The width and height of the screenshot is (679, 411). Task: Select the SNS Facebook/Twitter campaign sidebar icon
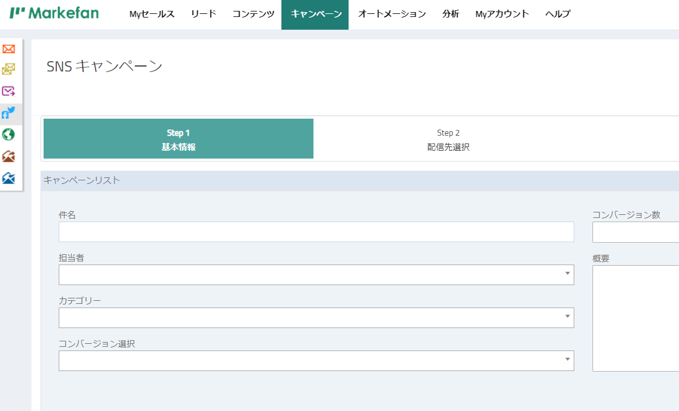(8, 113)
